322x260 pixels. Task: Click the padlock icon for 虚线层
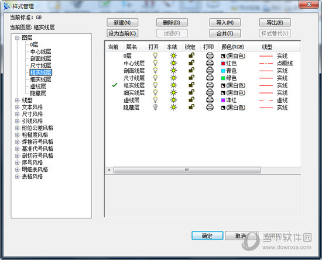191,99
